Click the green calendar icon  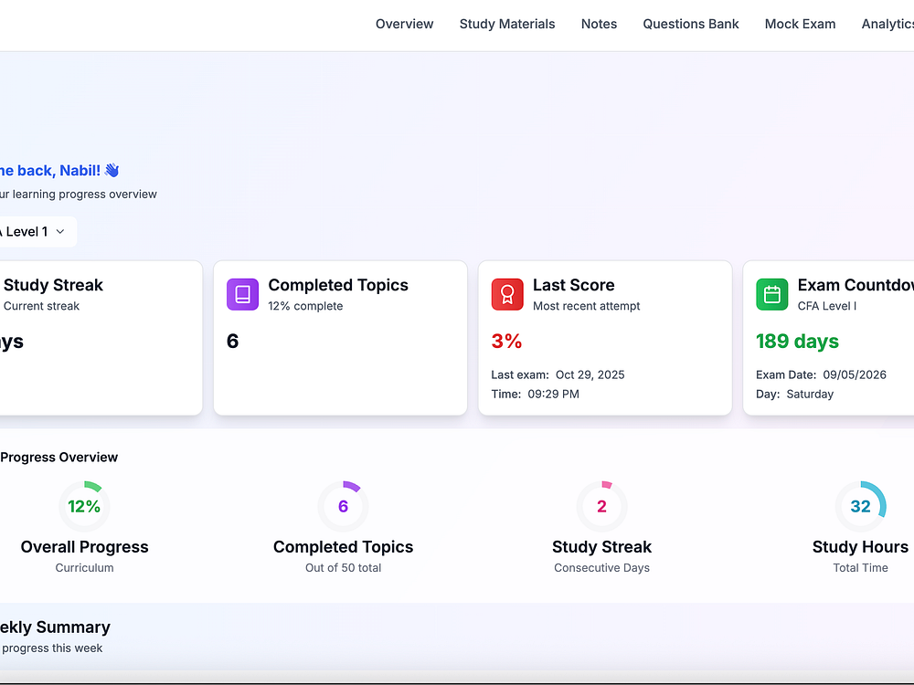[771, 294]
